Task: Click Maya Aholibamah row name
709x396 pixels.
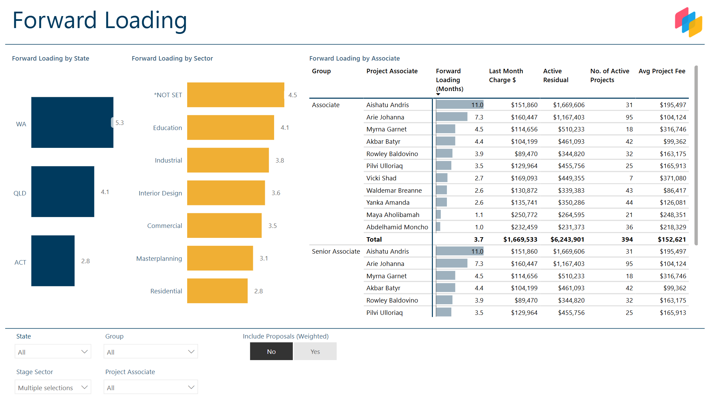Action: [x=392, y=215]
